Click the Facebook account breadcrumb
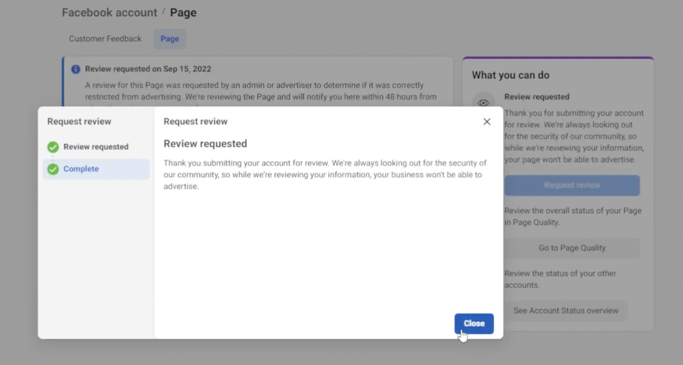683x365 pixels. coord(109,12)
